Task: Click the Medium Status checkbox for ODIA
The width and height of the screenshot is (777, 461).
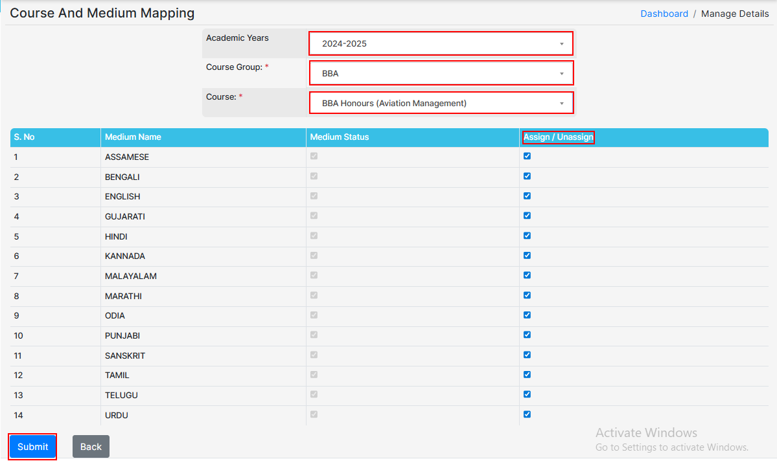Action: [314, 315]
